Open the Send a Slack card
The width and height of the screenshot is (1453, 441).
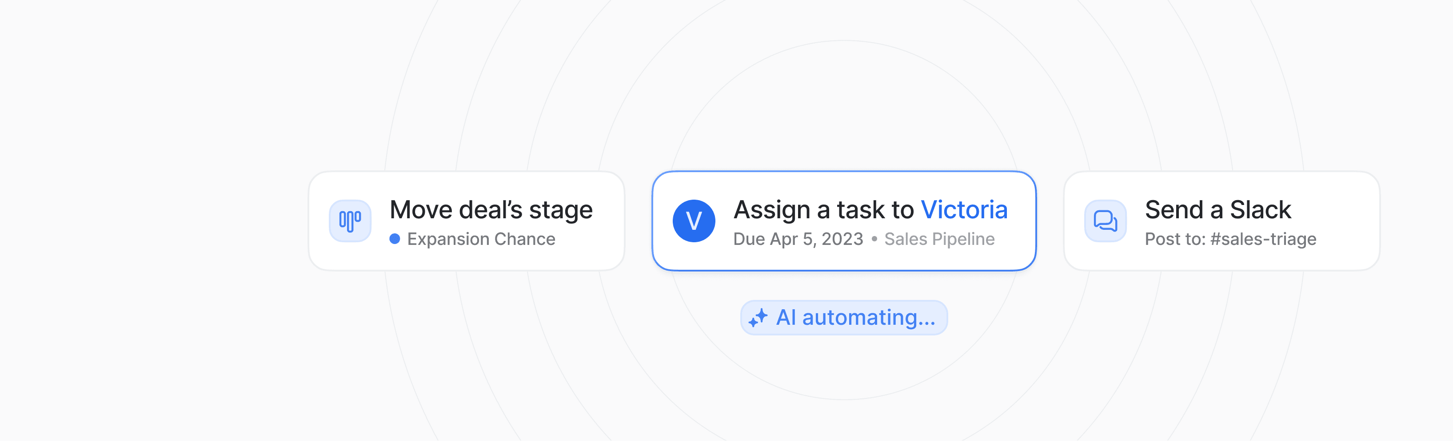point(1222,221)
